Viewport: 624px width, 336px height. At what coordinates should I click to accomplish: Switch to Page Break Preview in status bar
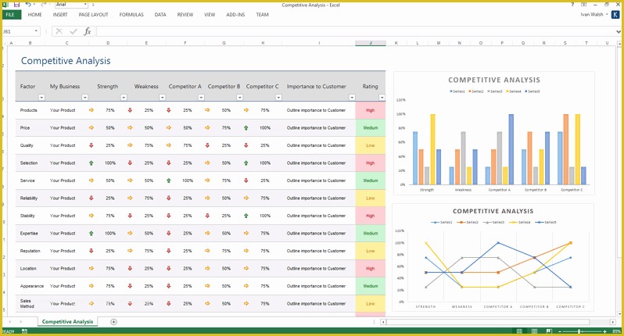click(549, 331)
